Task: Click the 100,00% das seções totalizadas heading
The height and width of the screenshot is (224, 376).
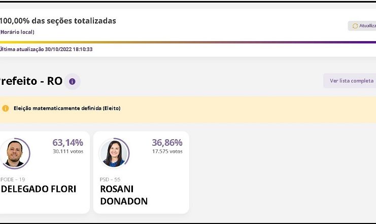Action: pyautogui.click(x=58, y=21)
